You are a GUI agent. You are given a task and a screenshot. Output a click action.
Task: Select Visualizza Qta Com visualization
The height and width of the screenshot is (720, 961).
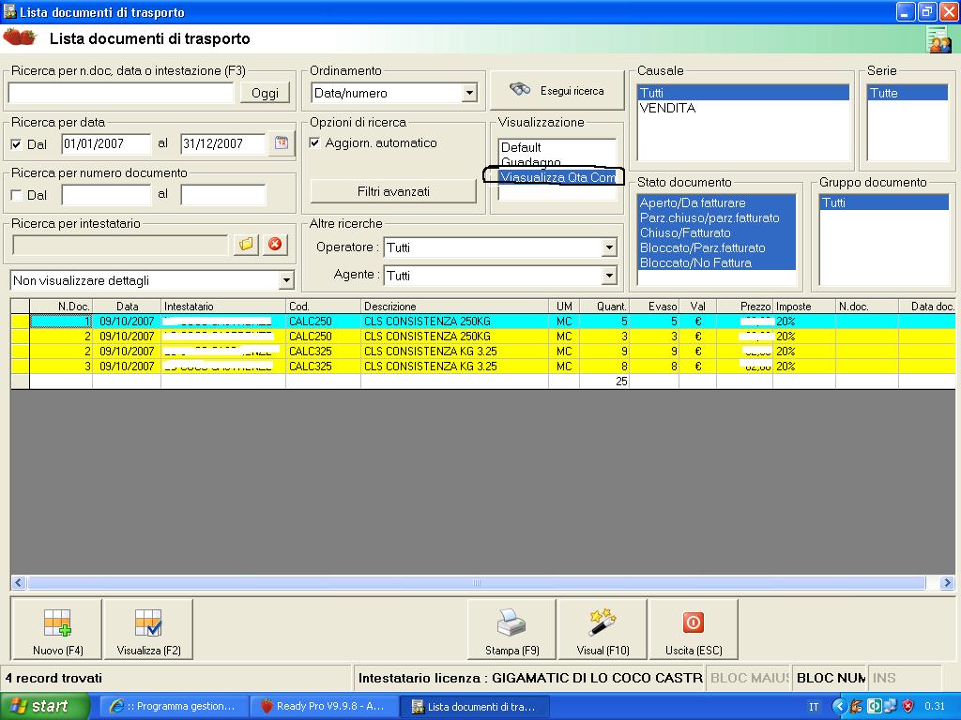click(x=557, y=177)
